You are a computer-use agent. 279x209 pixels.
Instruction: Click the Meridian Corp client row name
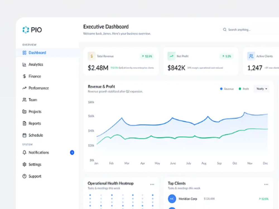pyautogui.click(x=188, y=199)
